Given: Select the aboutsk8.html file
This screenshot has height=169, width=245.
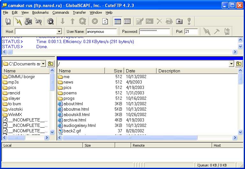Looking at the screenshot, I should tap(74, 114).
